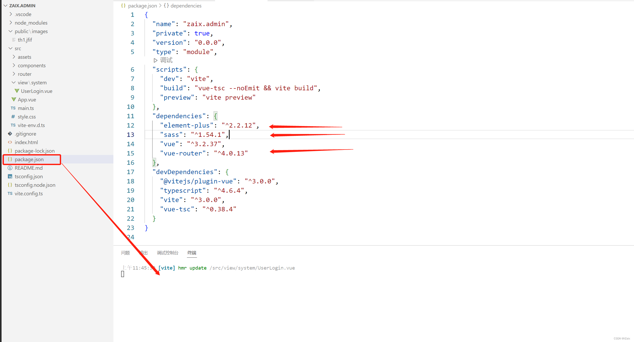Click the package.json breadcrumb segment
Viewport: 634px width, 342px height.
(x=143, y=5)
